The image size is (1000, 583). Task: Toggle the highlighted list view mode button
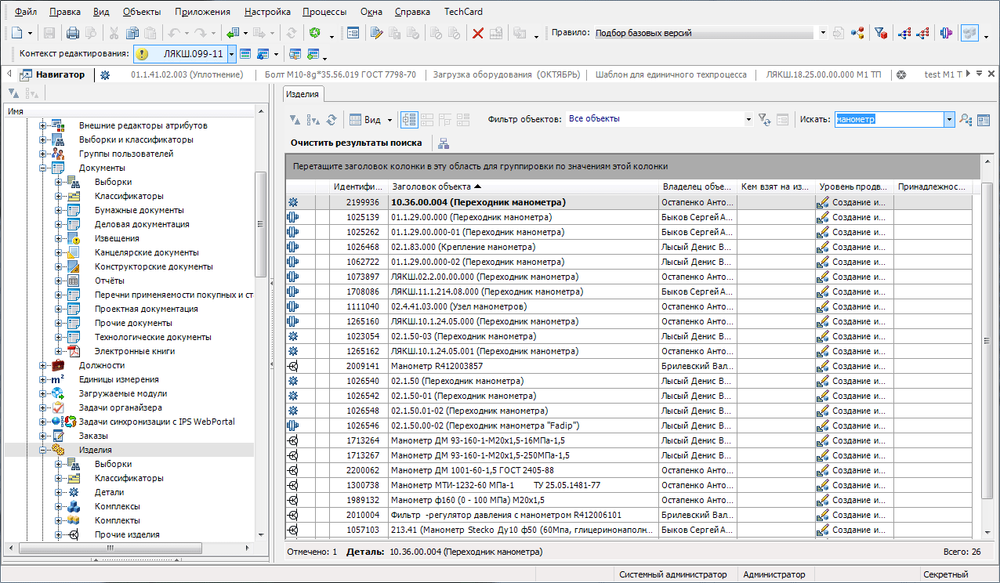409,120
